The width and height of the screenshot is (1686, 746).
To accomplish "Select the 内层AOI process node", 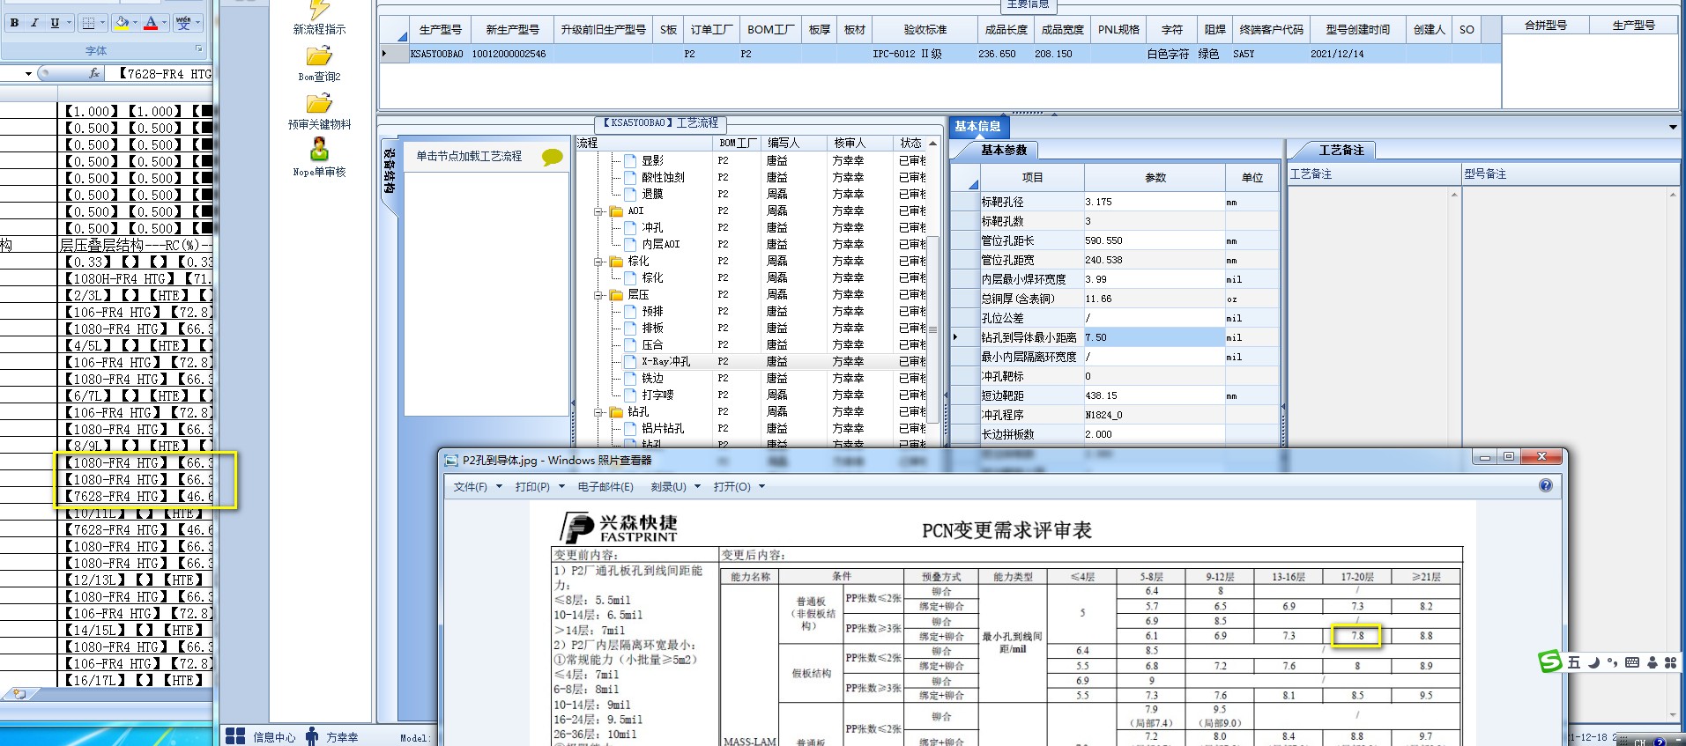I will pyautogui.click(x=661, y=245).
